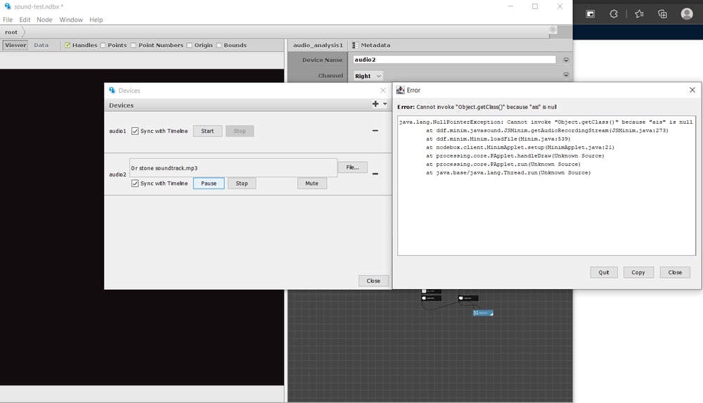The image size is (703, 403).
Task: Click the NodeBox app icon in title bar
Action: tap(7, 6)
